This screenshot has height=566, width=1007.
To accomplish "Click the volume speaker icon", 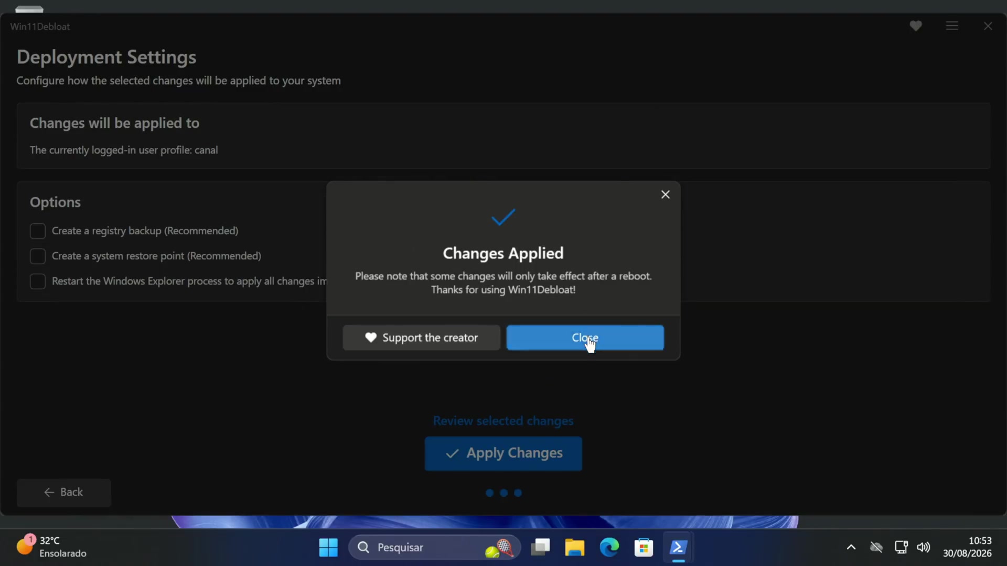I will tap(924, 548).
